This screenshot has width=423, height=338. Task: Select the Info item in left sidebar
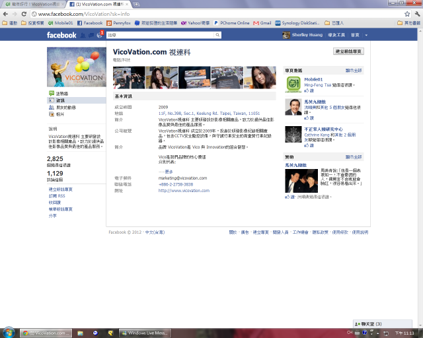click(x=77, y=100)
